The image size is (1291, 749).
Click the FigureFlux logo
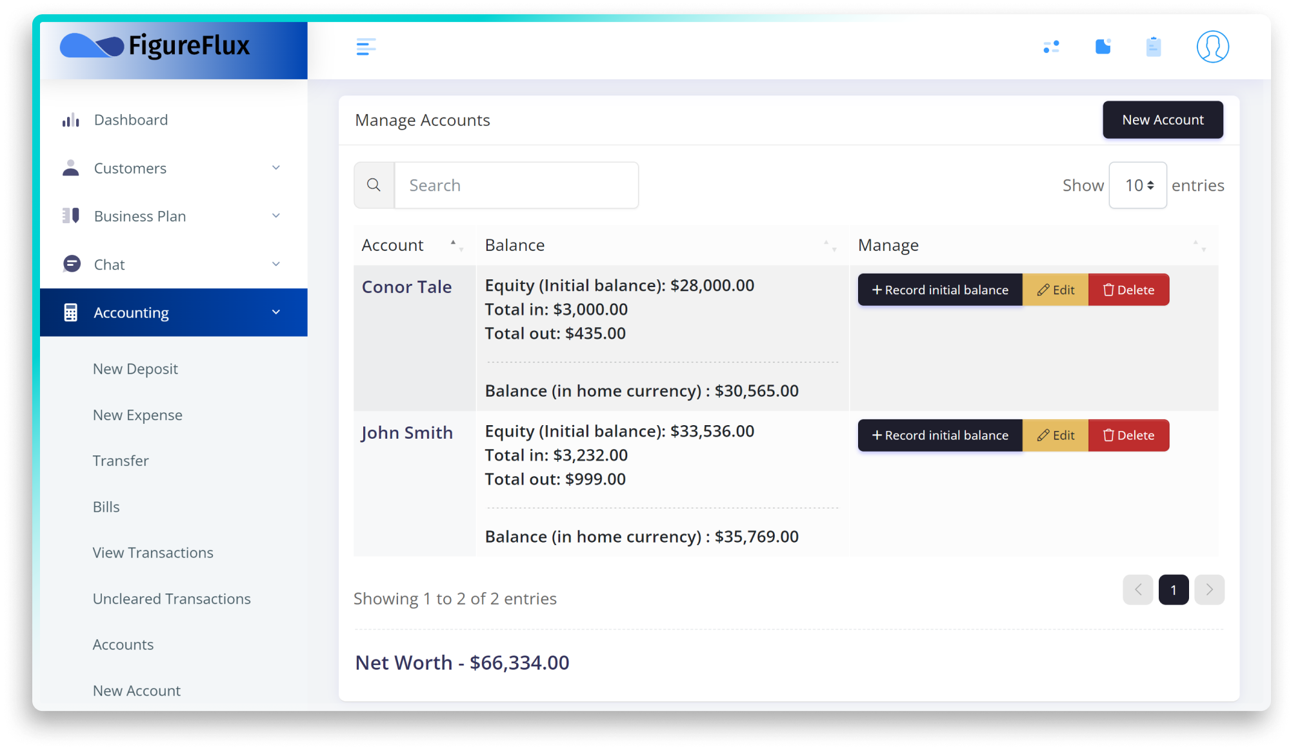click(x=155, y=46)
